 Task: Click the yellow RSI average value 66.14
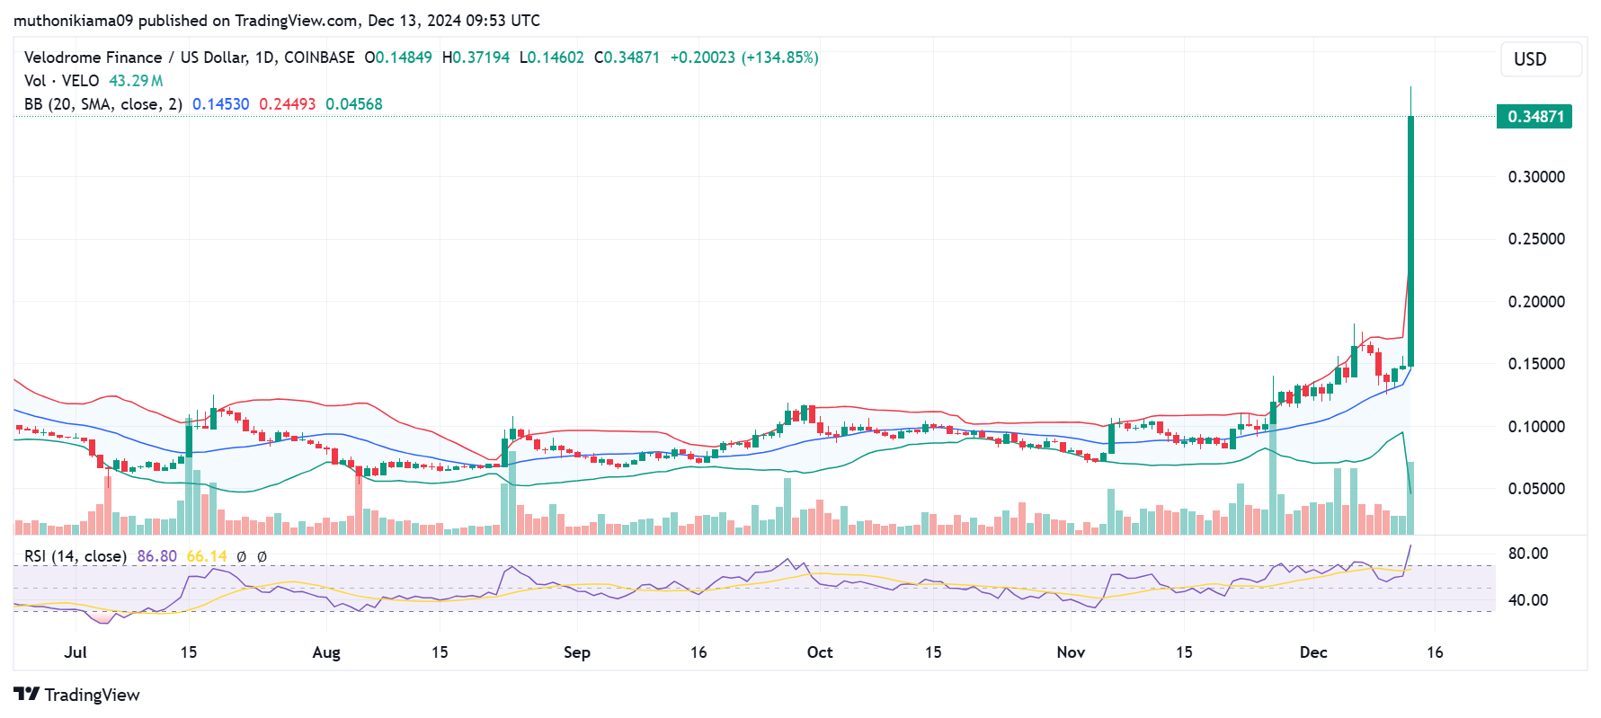[206, 556]
